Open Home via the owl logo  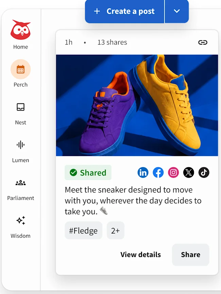[20, 30]
